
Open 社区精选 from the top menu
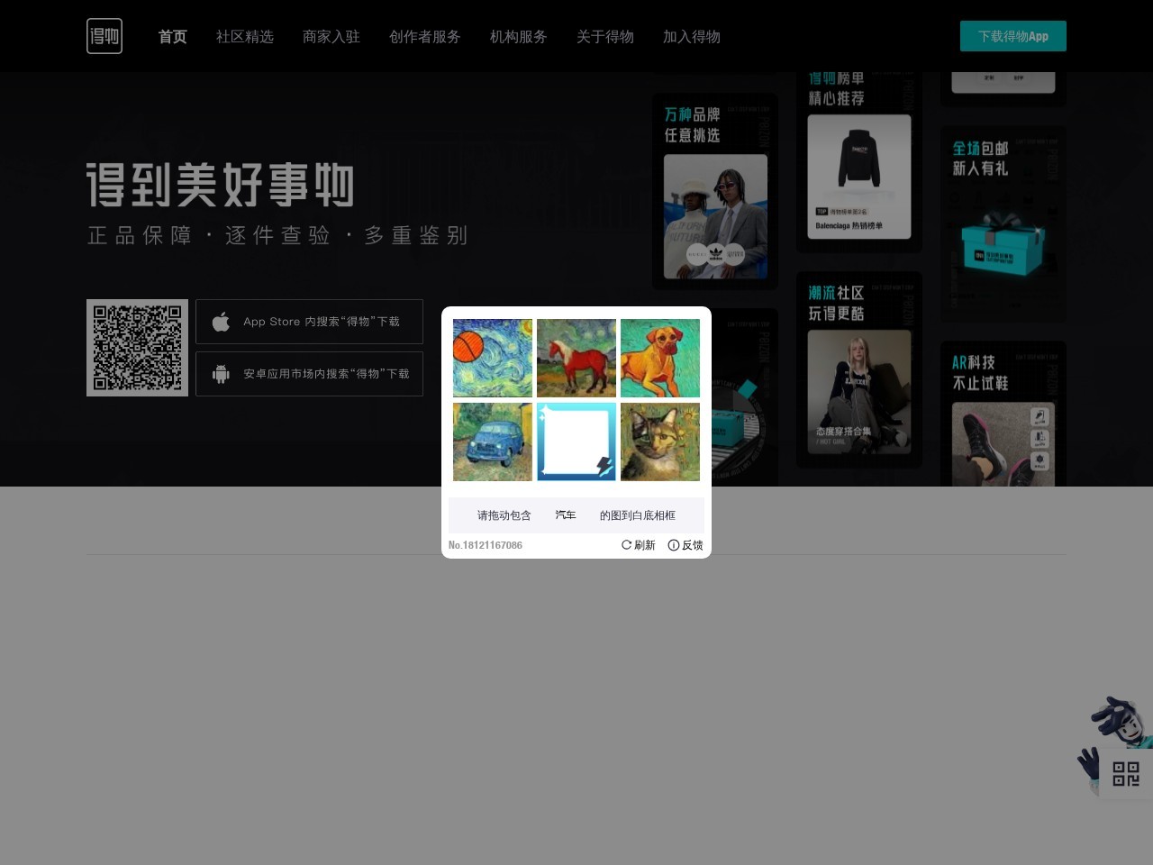click(244, 37)
